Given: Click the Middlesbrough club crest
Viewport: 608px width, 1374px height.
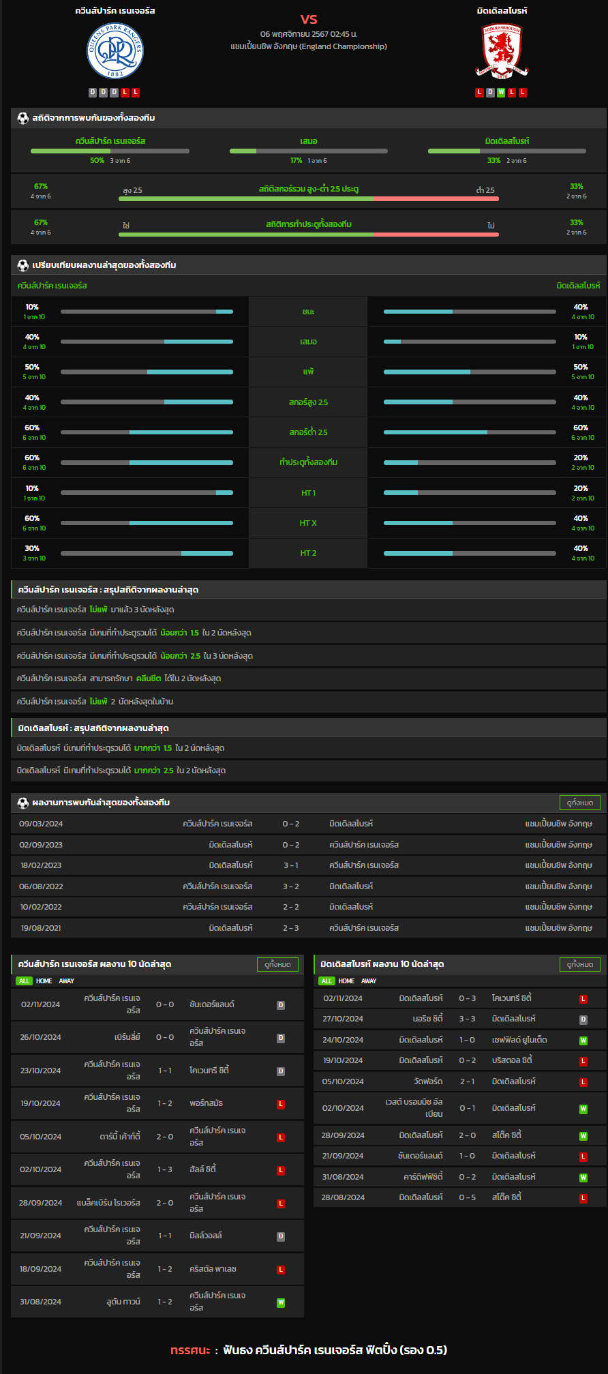Looking at the screenshot, I should pos(502,51).
